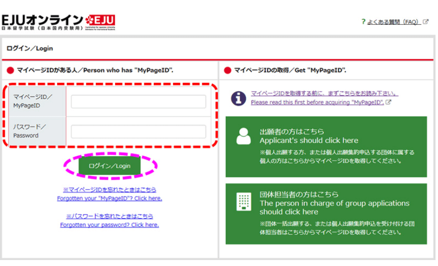This screenshot has height=266, width=438.
Task: Click the person icon in applicant box
Action: click(x=244, y=136)
